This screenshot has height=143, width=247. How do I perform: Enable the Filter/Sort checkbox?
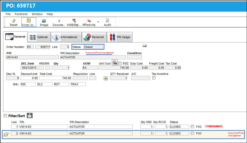pos(5,116)
